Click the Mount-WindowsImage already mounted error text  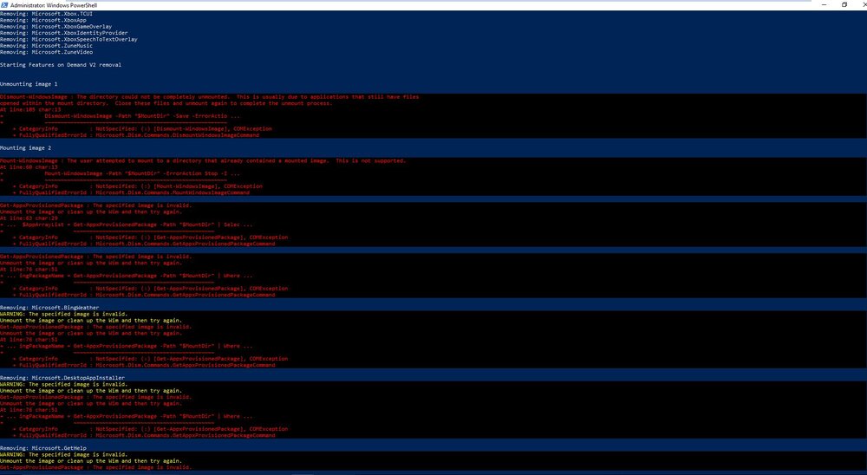pyautogui.click(x=203, y=161)
